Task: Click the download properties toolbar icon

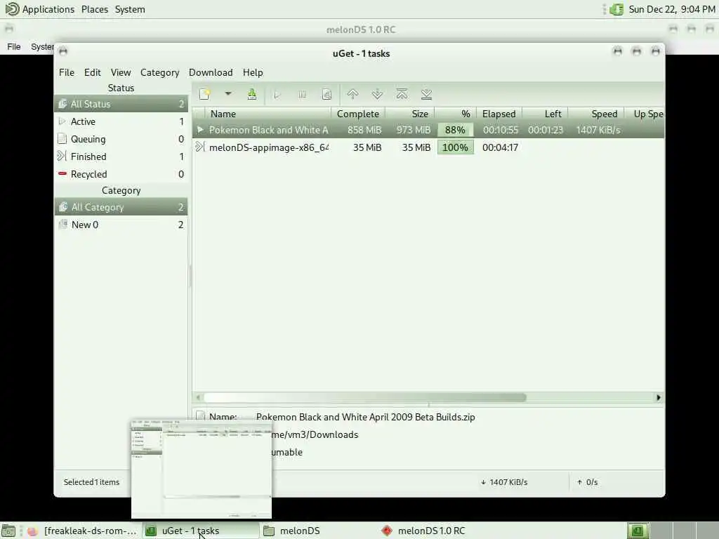Action: click(x=326, y=95)
